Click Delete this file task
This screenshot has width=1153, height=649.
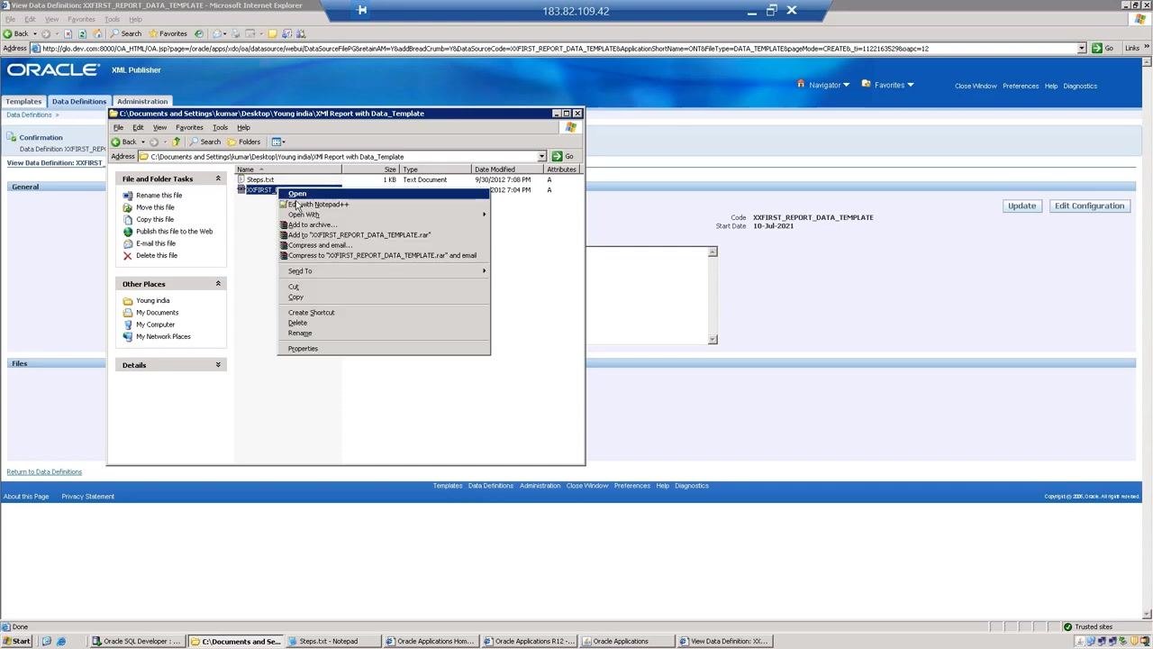pos(157,255)
